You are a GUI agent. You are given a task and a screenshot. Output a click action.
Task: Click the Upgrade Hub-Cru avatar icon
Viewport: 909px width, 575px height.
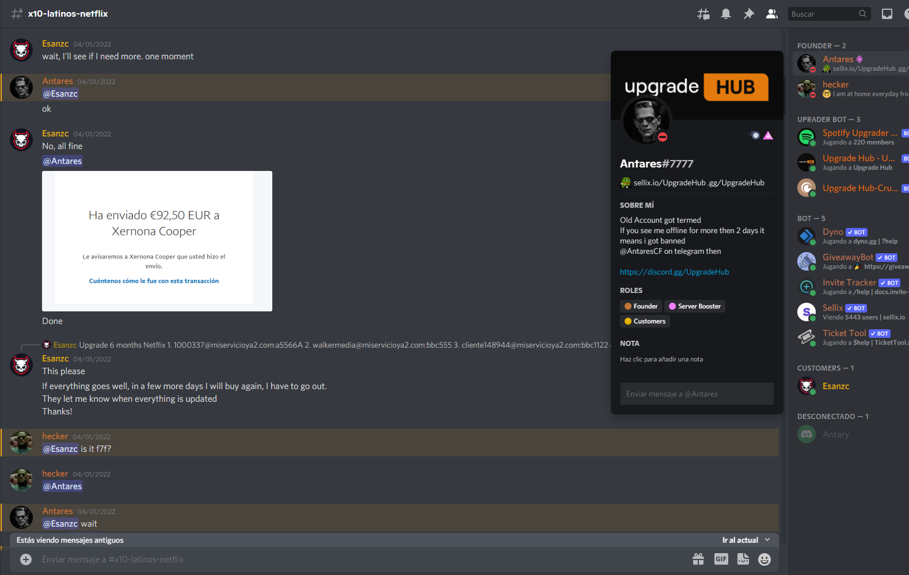pos(807,188)
